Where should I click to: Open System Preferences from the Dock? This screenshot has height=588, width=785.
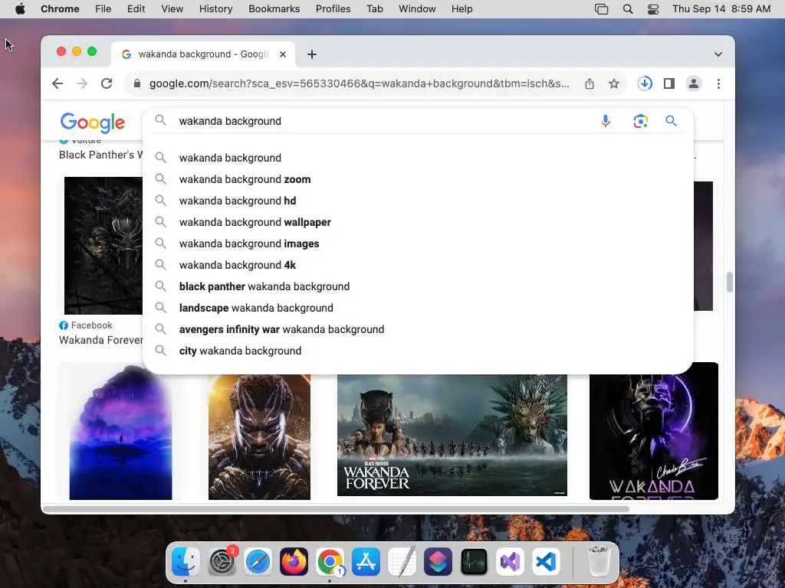(x=222, y=561)
